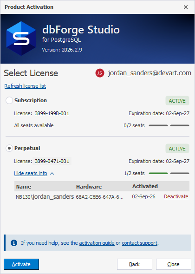The image size is (195, 274).
Task: Click the Perpetual ACTIVE status badge
Action: click(x=177, y=149)
